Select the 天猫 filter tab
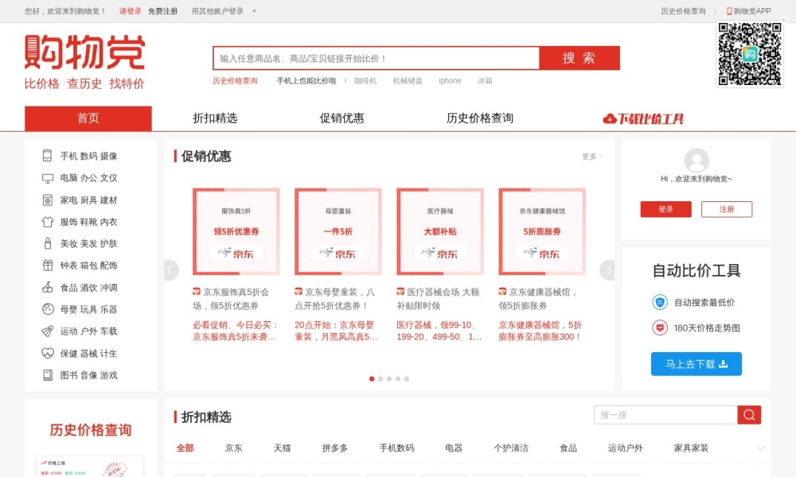The image size is (796, 477). [283, 448]
